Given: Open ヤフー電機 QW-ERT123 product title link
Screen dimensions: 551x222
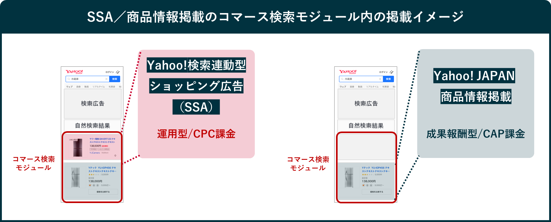Looking at the screenshot, I should click(102, 141).
